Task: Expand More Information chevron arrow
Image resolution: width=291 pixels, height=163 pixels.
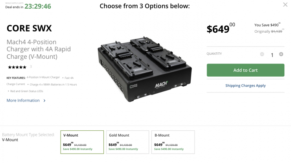Action: coord(44,101)
